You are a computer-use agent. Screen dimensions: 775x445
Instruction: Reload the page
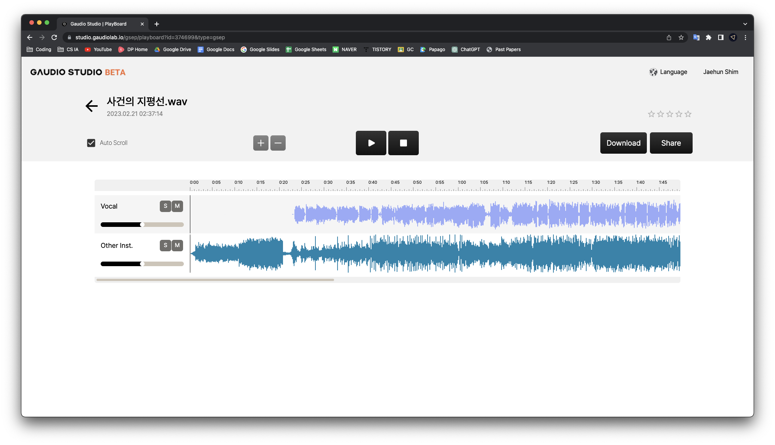[54, 37]
